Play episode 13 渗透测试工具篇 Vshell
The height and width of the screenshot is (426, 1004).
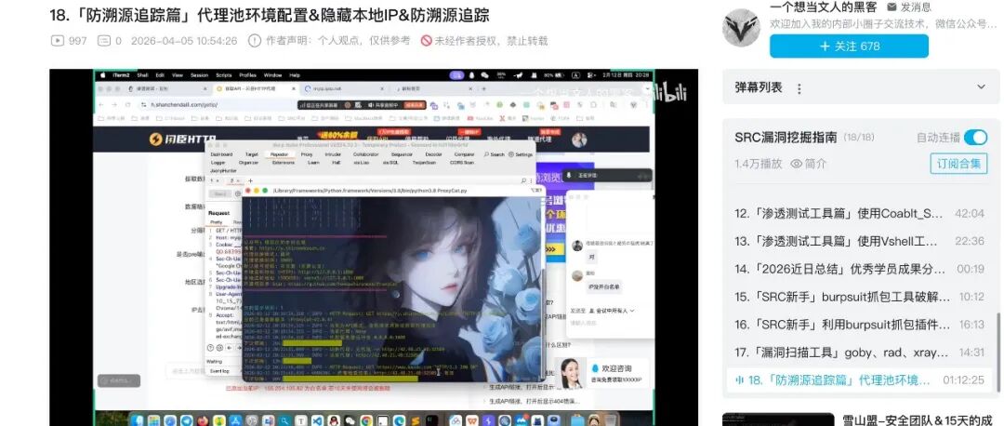861,241
